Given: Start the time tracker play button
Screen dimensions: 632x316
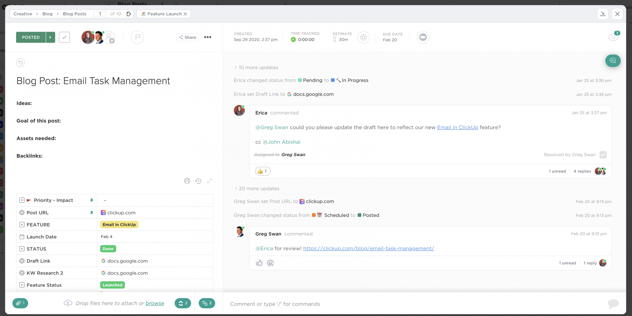Looking at the screenshot, I should [x=293, y=40].
